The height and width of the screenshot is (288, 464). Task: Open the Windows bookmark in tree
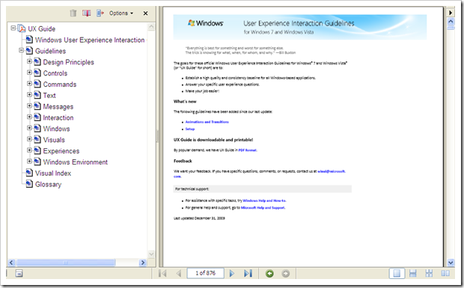coord(57,129)
